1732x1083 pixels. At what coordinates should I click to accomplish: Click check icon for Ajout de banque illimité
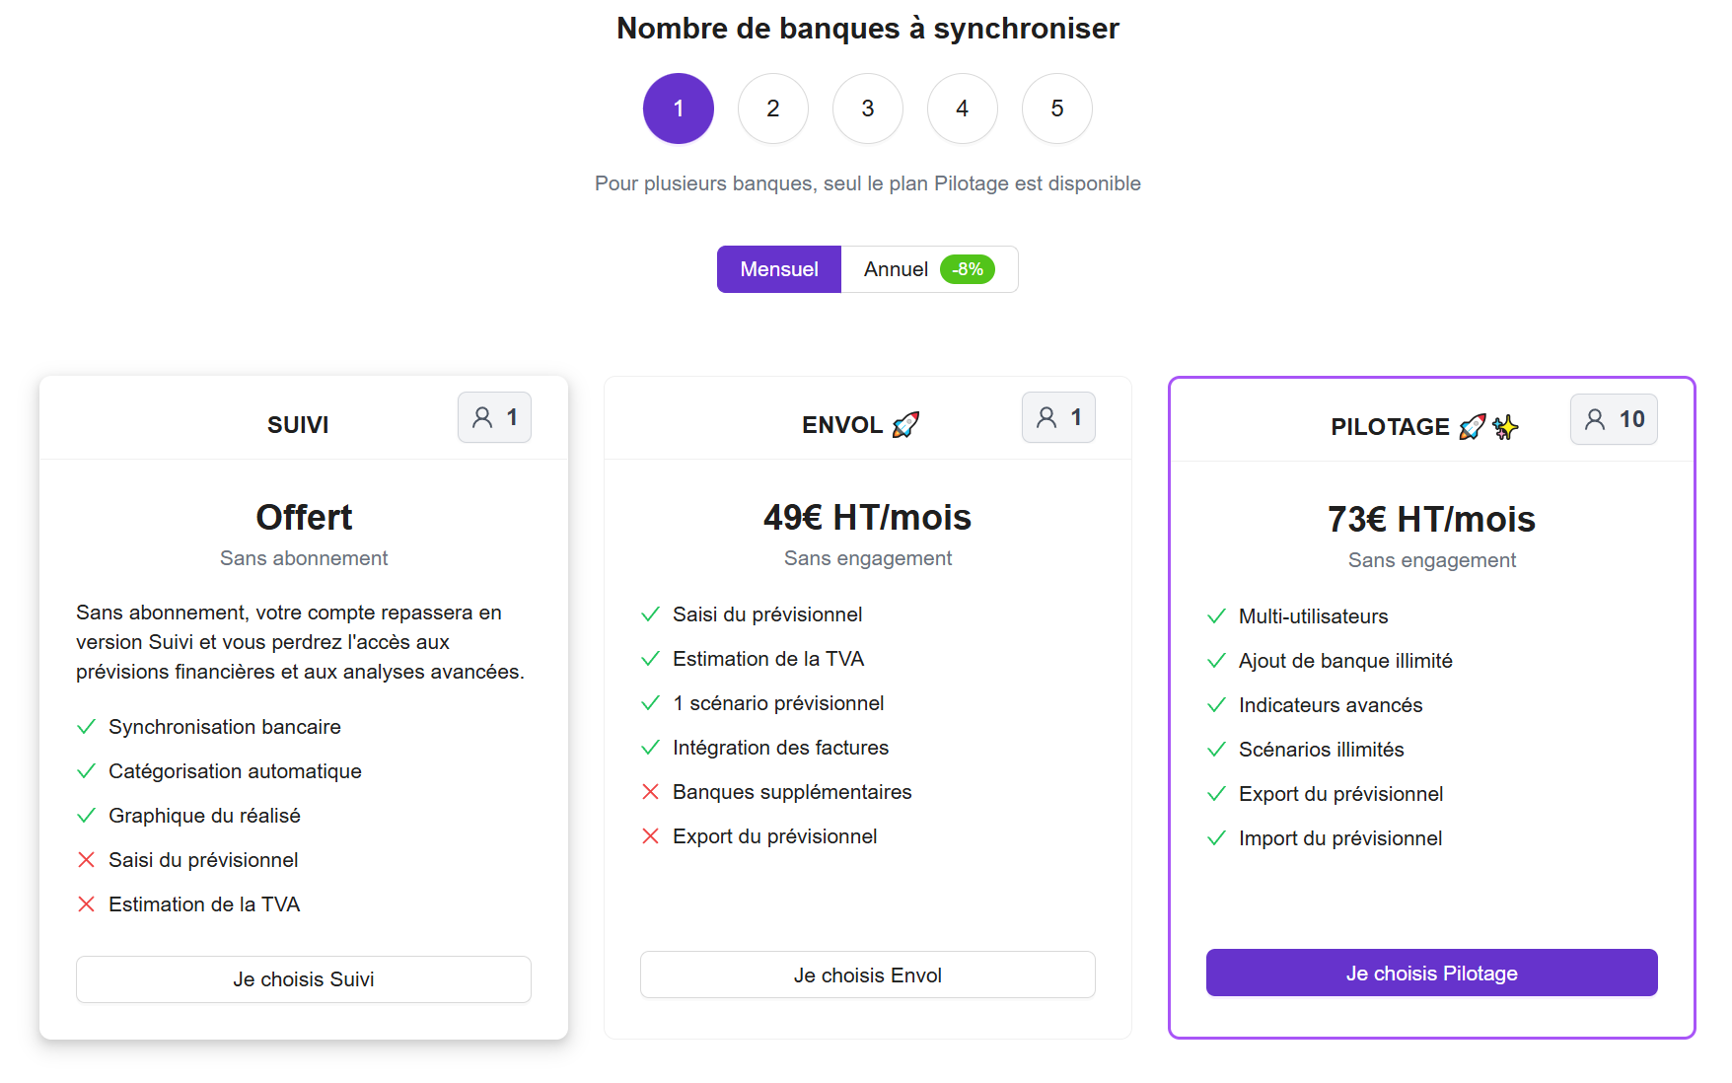(x=1216, y=661)
